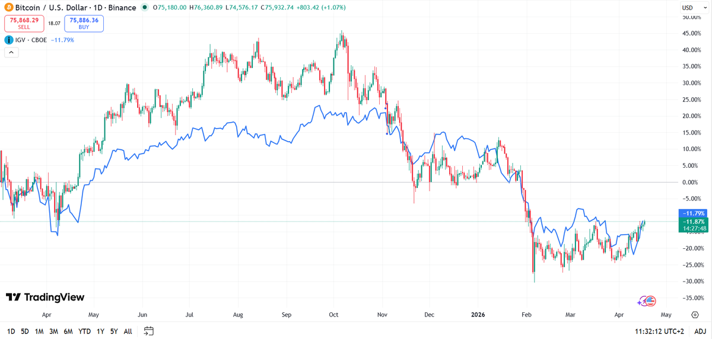Screen dimensions: 712x339
Task: Collapse the indicator legend chevron
Action: coord(11,53)
